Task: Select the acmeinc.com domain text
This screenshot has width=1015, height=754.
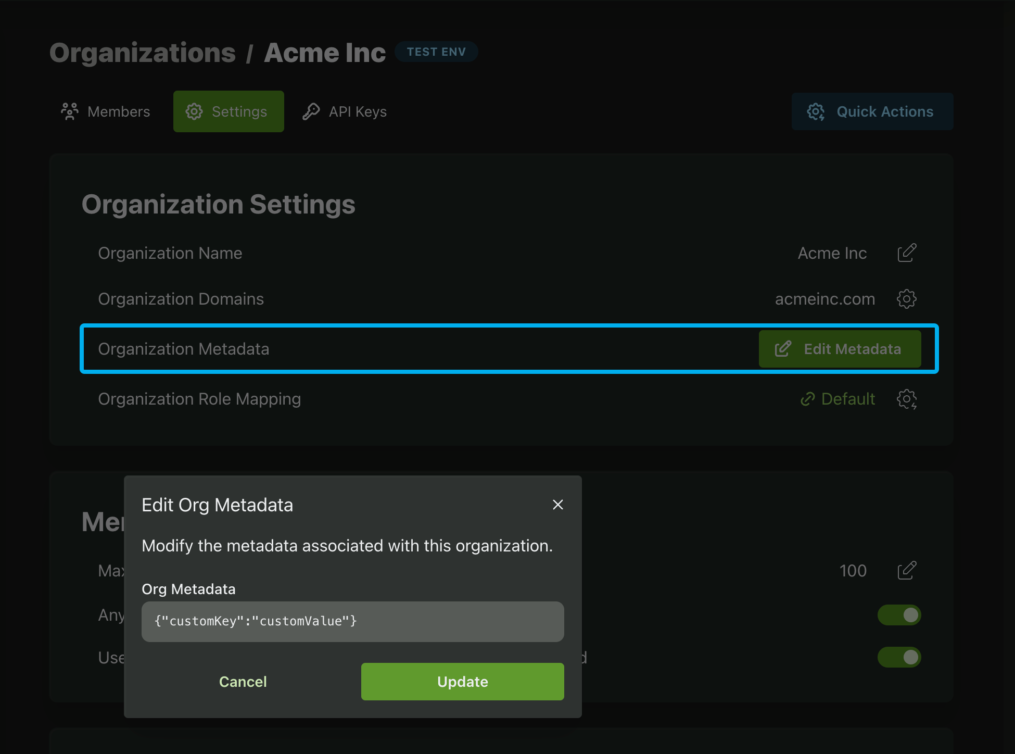Action: click(x=825, y=299)
